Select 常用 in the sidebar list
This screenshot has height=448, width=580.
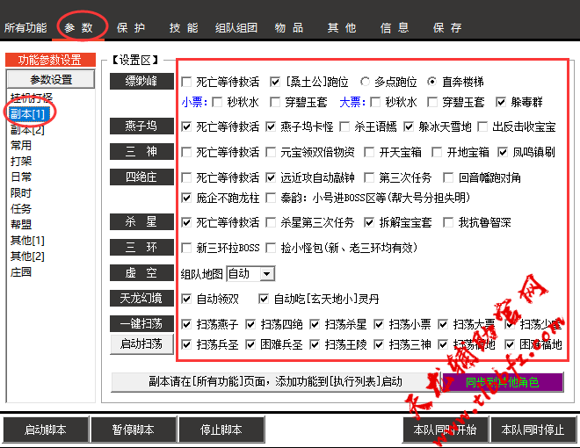click(x=21, y=146)
